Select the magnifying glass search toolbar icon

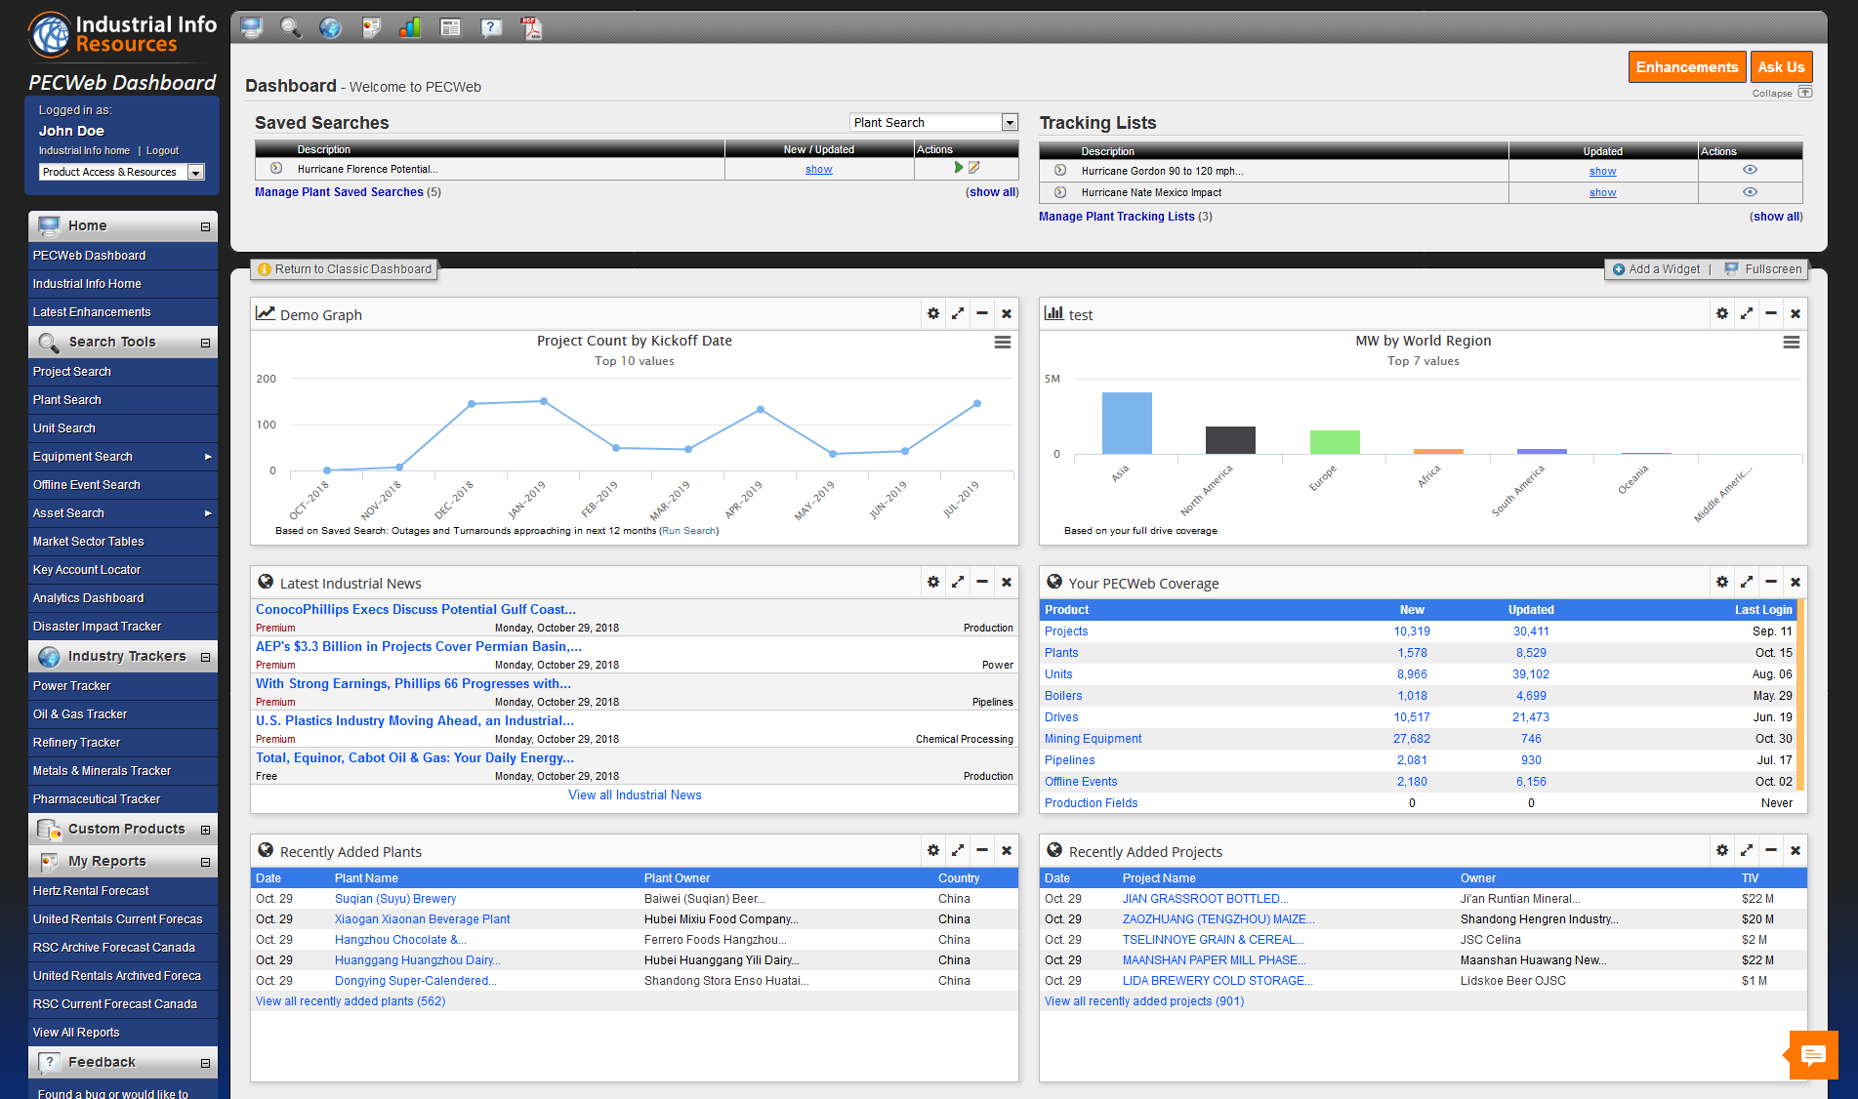click(291, 27)
